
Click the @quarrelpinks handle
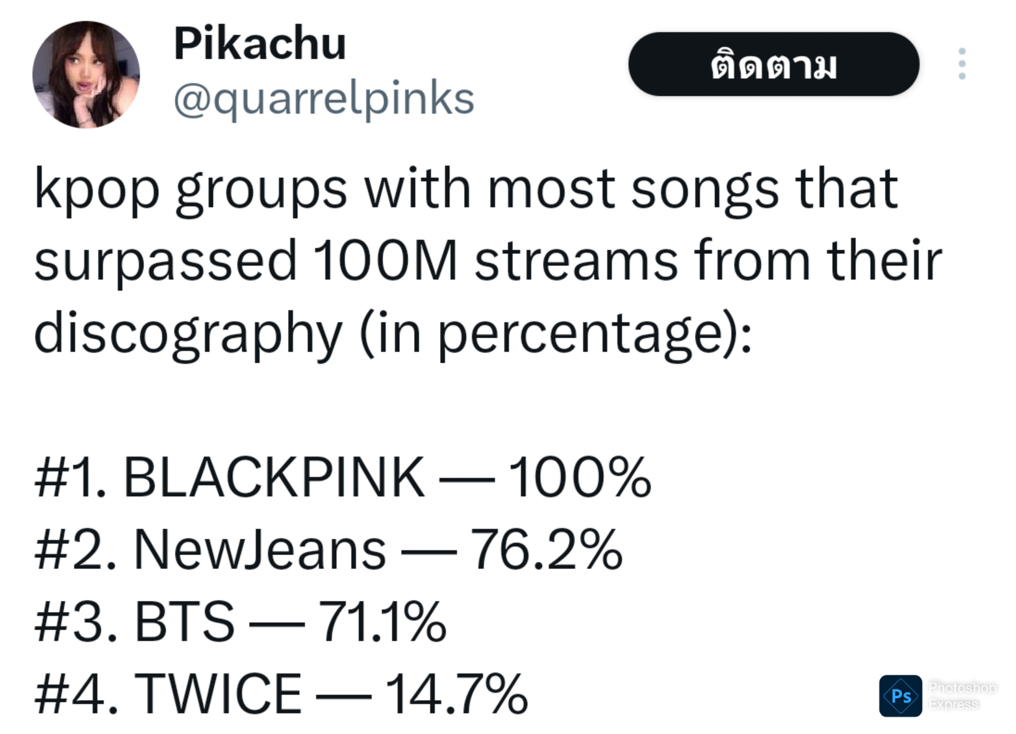point(324,99)
